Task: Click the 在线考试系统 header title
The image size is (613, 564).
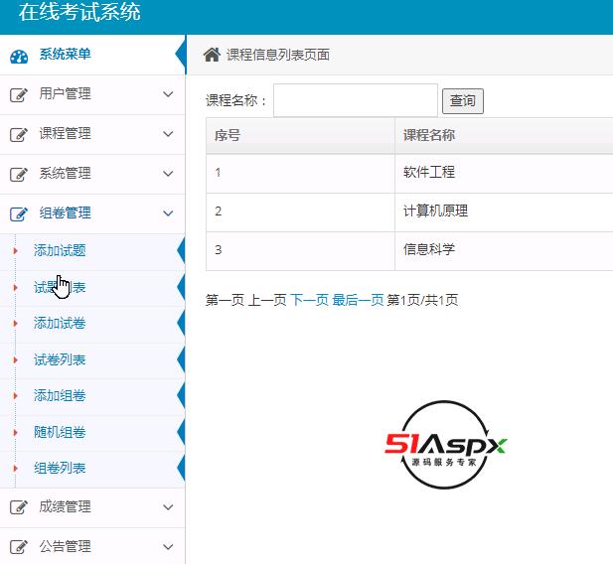Action: [x=79, y=12]
